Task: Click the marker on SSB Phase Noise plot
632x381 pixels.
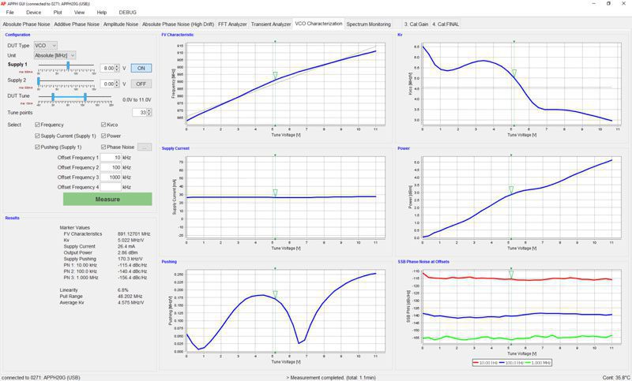Action: click(x=511, y=275)
